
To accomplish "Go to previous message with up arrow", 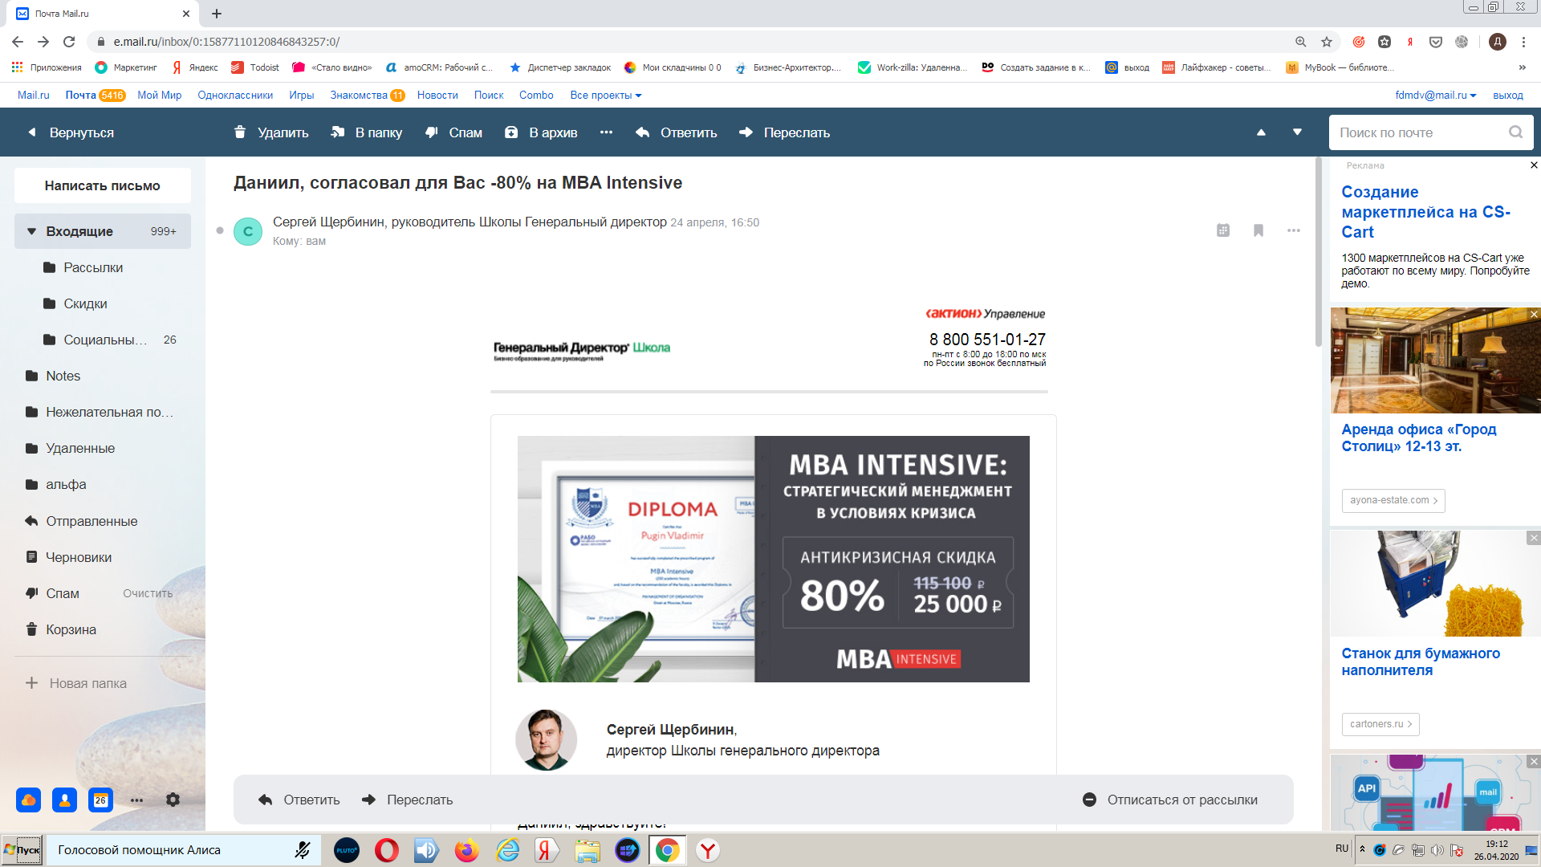I will click(1261, 132).
